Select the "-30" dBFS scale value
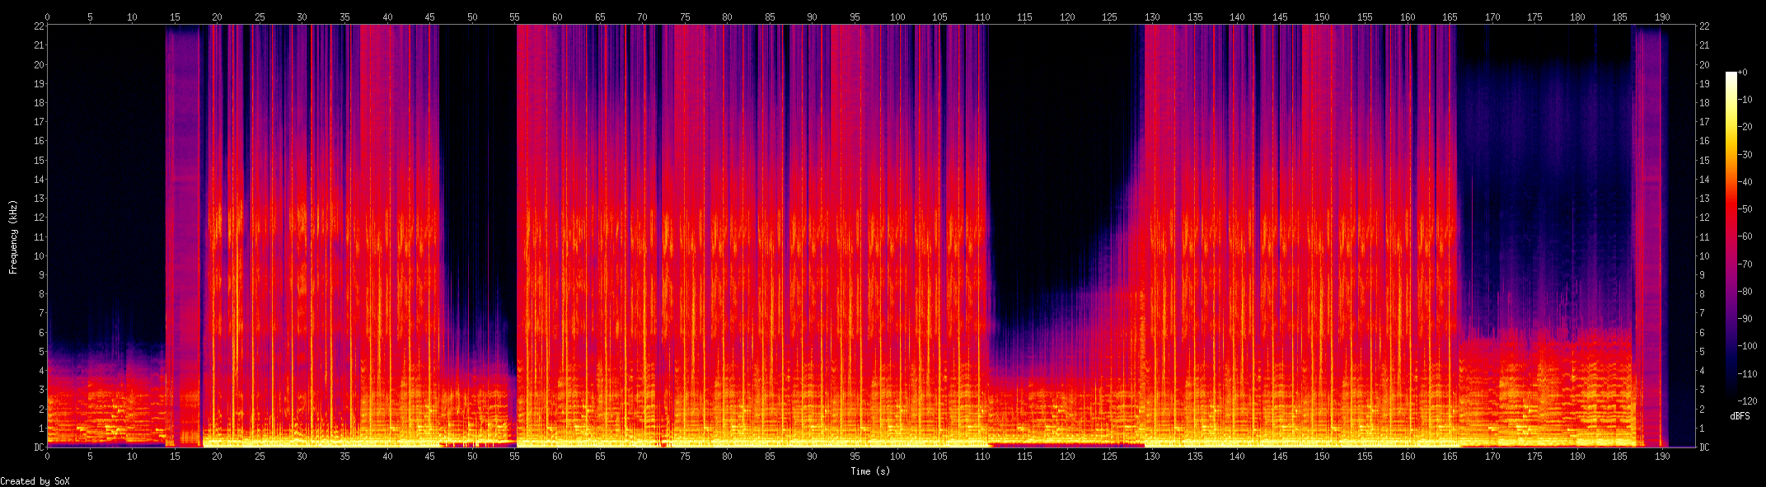Screen dimensions: 1766x487 coord(1745,155)
